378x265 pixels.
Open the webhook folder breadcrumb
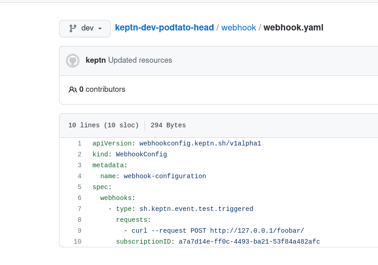tap(239, 27)
